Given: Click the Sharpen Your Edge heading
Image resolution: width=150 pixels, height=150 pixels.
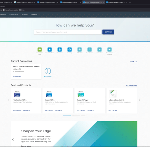Looking at the screenshot, I should tap(36, 131).
